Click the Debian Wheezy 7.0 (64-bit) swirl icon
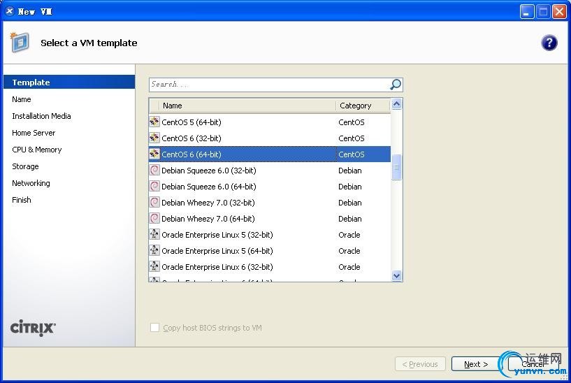571x383 pixels. click(x=154, y=218)
